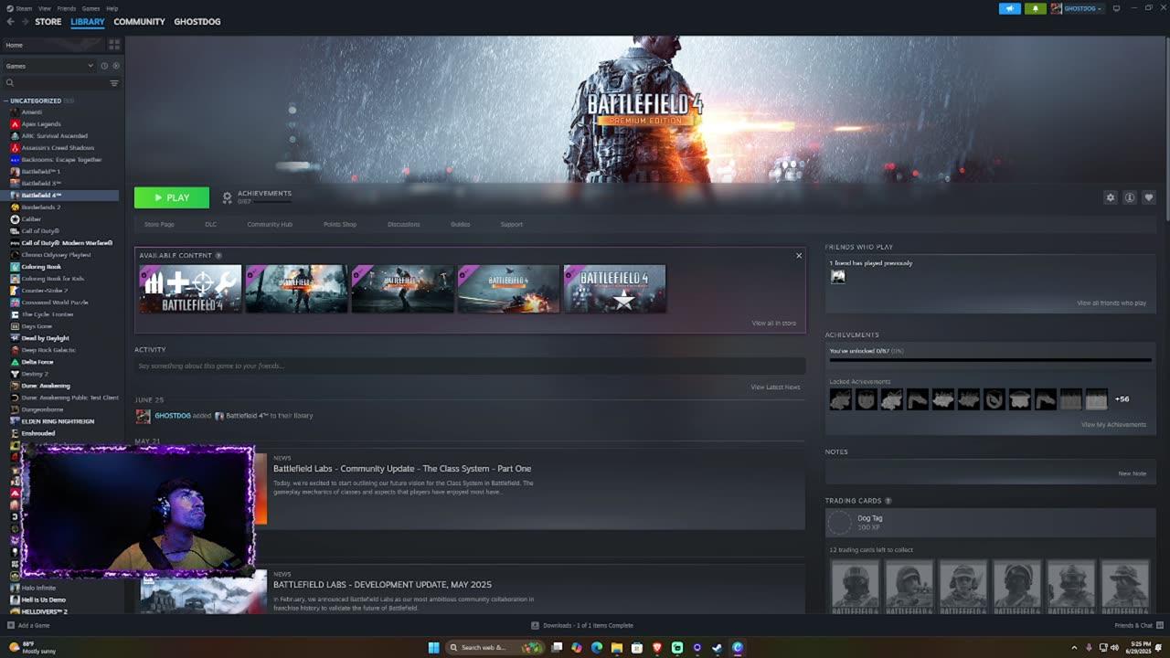Click the achievements trophy gear icon
The width and height of the screenshot is (1170, 658).
(x=228, y=197)
